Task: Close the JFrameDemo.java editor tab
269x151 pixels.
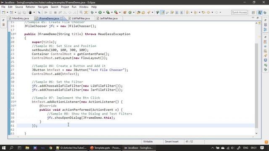Action: pyautogui.click(x=61, y=18)
